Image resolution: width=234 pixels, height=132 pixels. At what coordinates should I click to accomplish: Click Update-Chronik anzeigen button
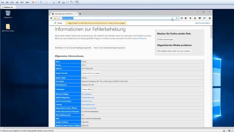point(91,73)
